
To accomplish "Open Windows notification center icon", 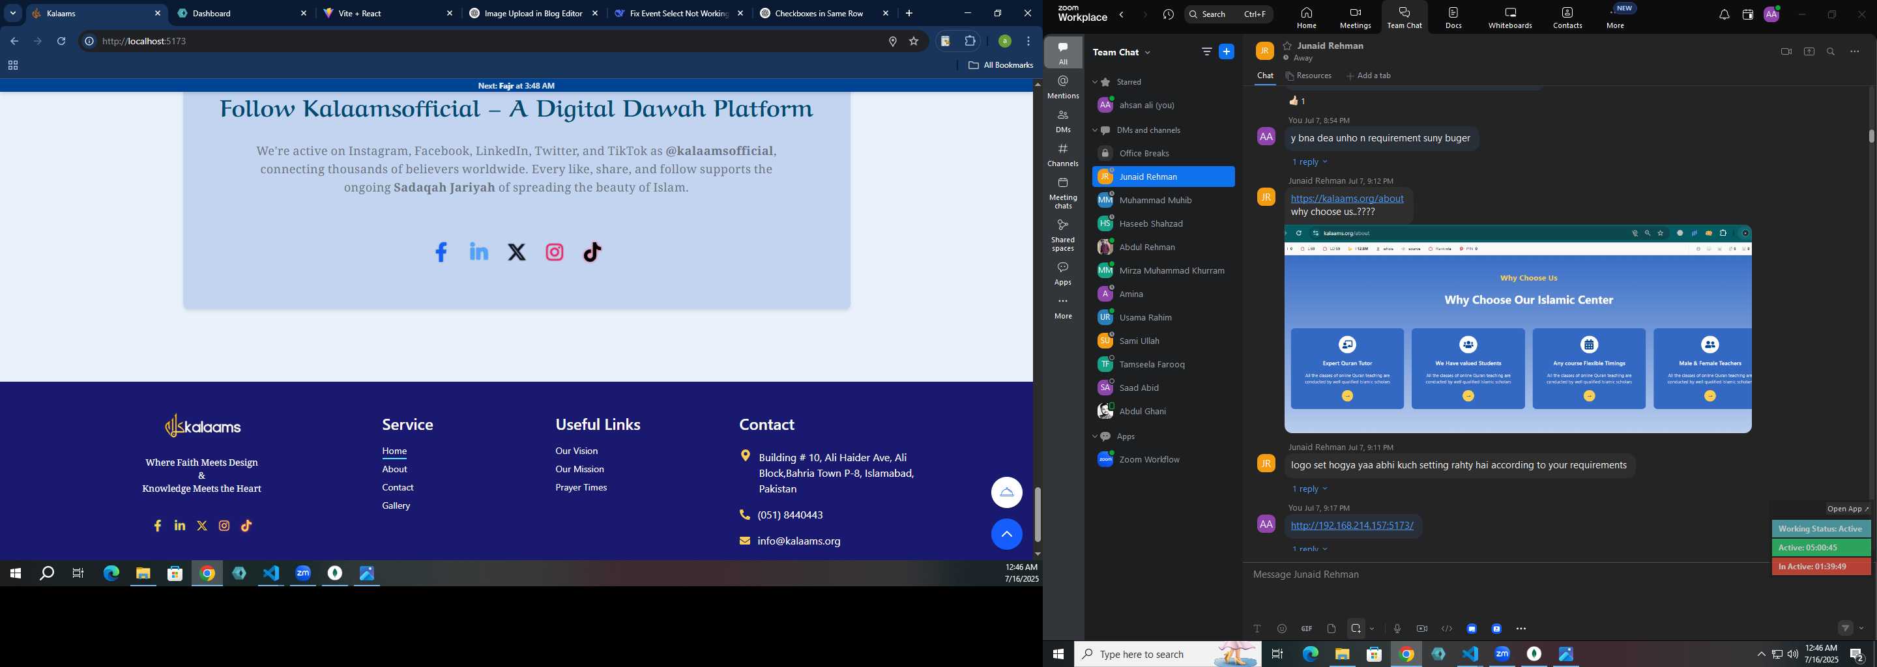I will pyautogui.click(x=1857, y=655).
